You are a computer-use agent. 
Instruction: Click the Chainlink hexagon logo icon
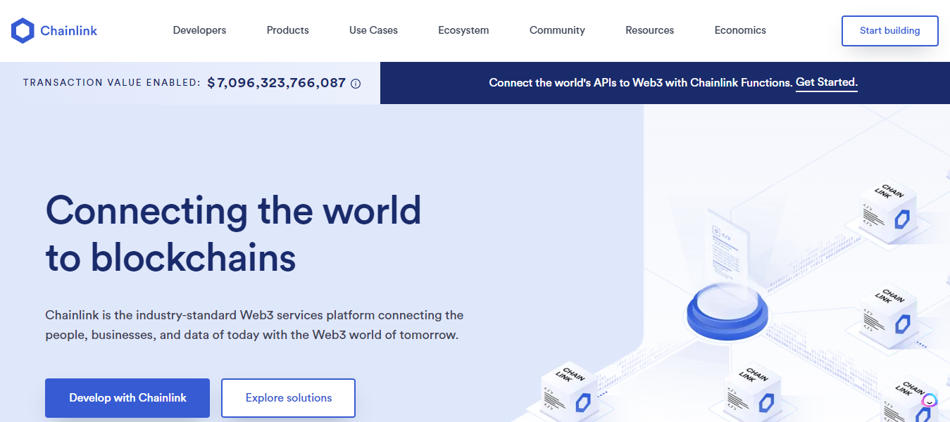tap(23, 31)
